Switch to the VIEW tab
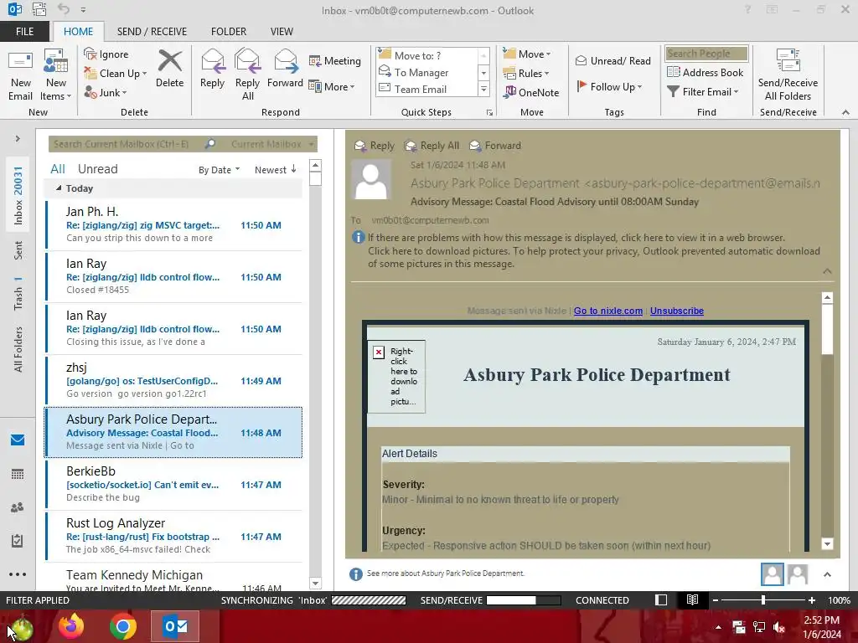The height and width of the screenshot is (643, 858). pyautogui.click(x=282, y=31)
